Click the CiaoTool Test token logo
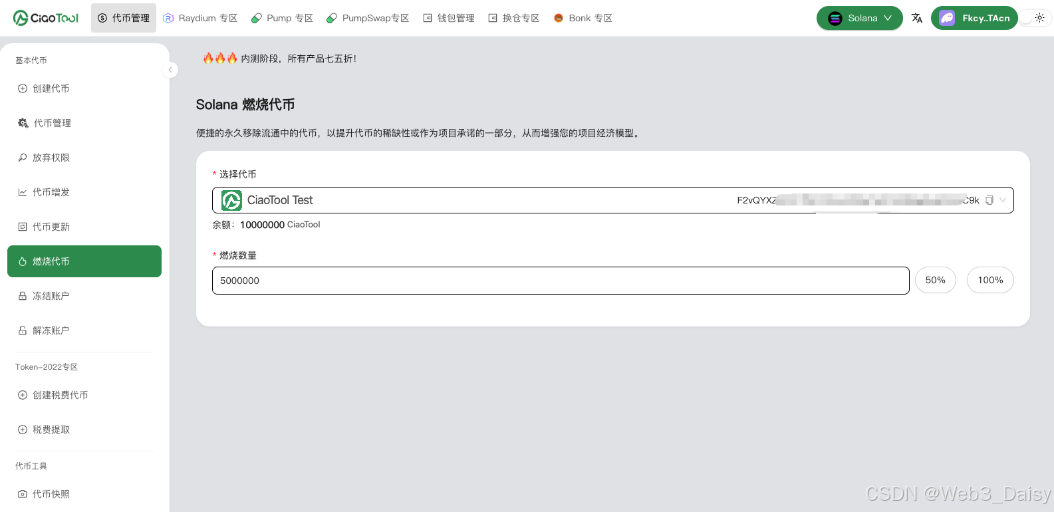 point(231,200)
